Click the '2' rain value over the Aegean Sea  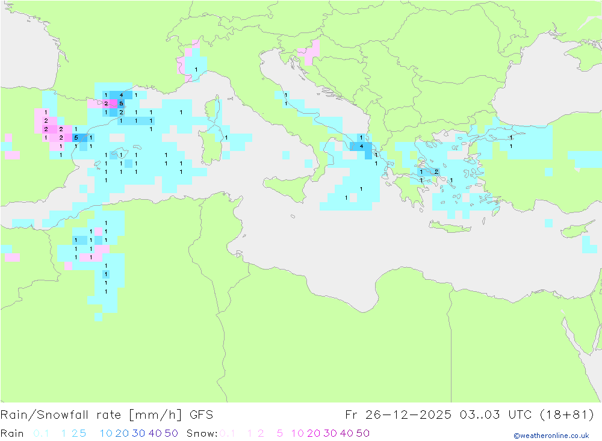[x=436, y=171]
